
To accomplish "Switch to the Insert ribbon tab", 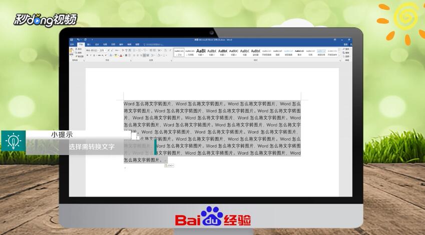I will (x=89, y=44).
